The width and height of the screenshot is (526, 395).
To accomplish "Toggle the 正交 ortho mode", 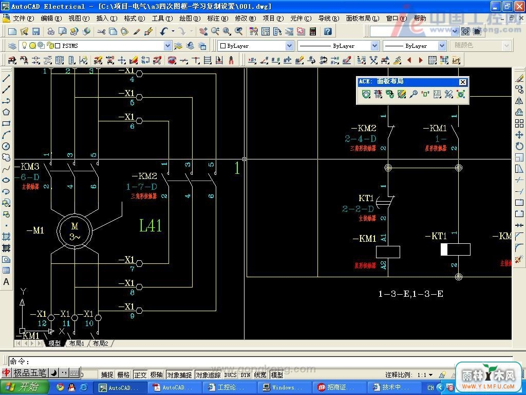I will (140, 374).
